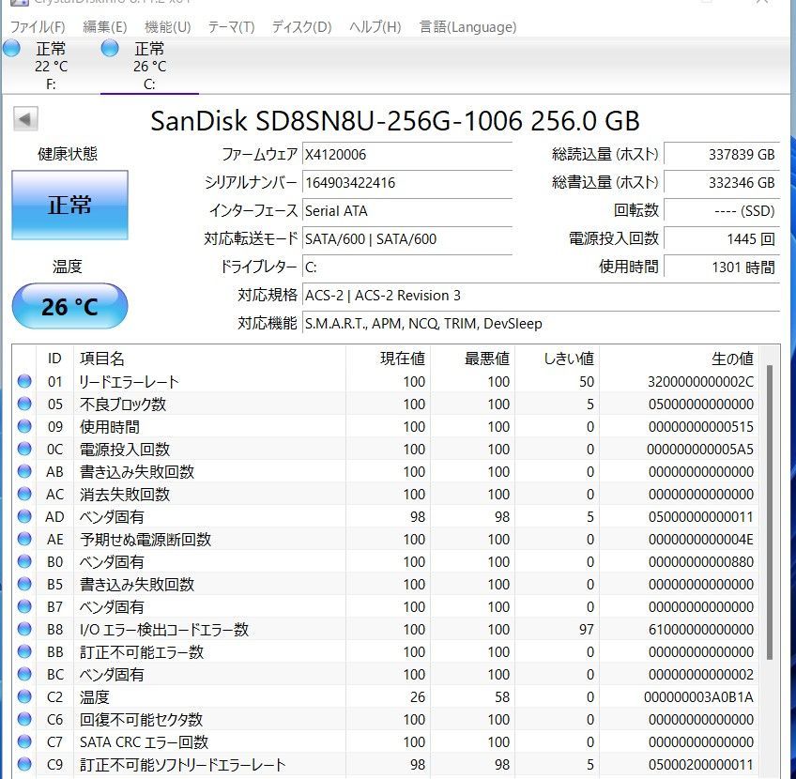
Task: Select the F: drive tab at 22 °C
Action: coord(50,66)
